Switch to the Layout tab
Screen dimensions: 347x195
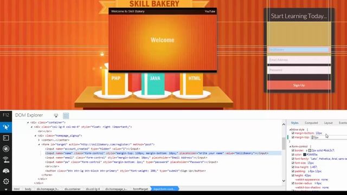pyautogui.click(x=328, y=123)
